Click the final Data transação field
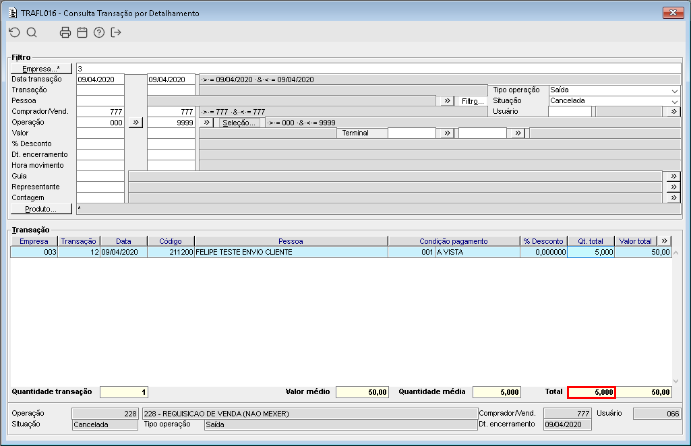Image resolution: width=691 pixels, height=446 pixels. click(171, 79)
